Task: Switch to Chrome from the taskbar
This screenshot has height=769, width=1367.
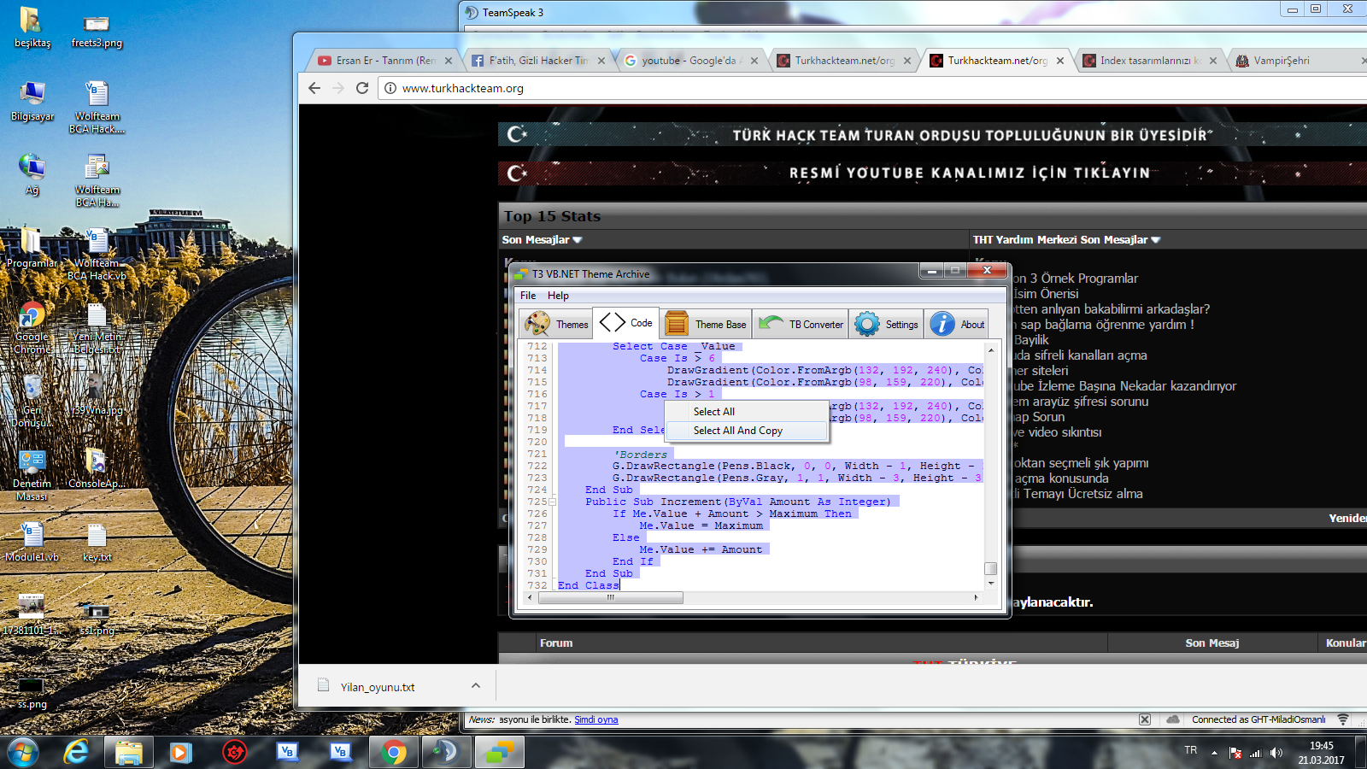Action: 394,752
